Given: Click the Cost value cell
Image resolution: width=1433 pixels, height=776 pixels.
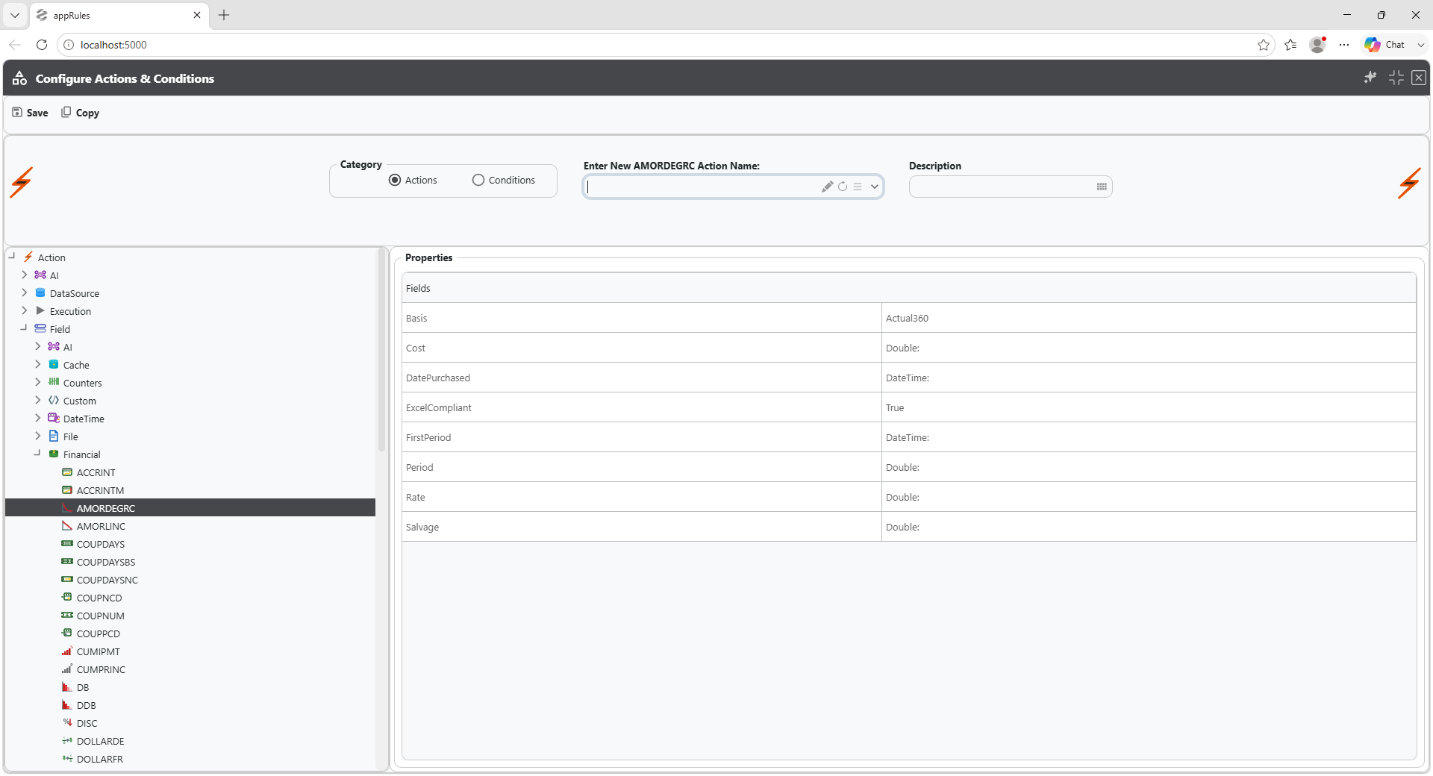Looking at the screenshot, I should tap(1149, 348).
